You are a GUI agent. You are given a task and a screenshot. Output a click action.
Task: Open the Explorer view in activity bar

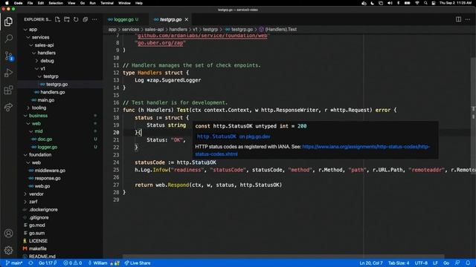tap(8, 22)
